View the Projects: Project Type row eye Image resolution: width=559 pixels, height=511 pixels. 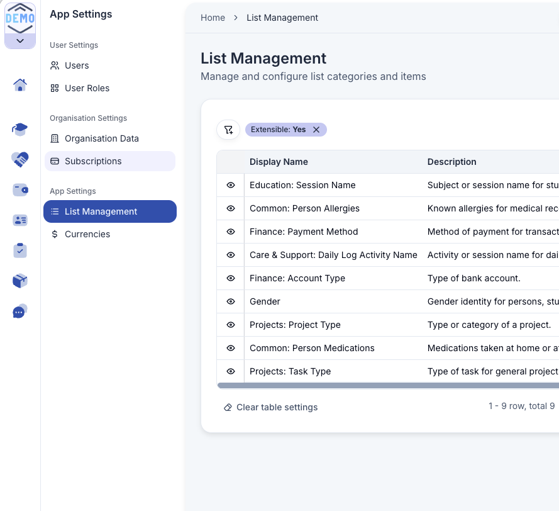coord(231,325)
